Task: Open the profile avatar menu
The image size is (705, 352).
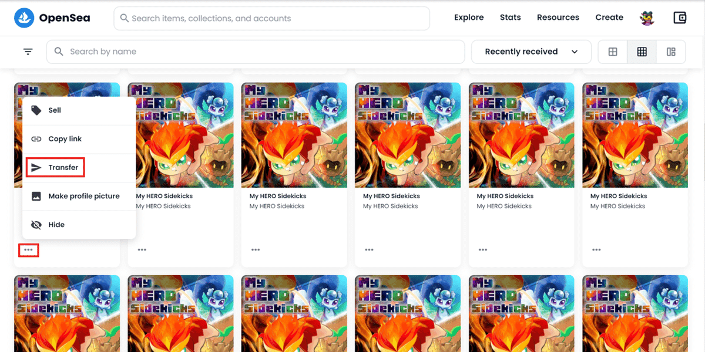Action: click(647, 18)
